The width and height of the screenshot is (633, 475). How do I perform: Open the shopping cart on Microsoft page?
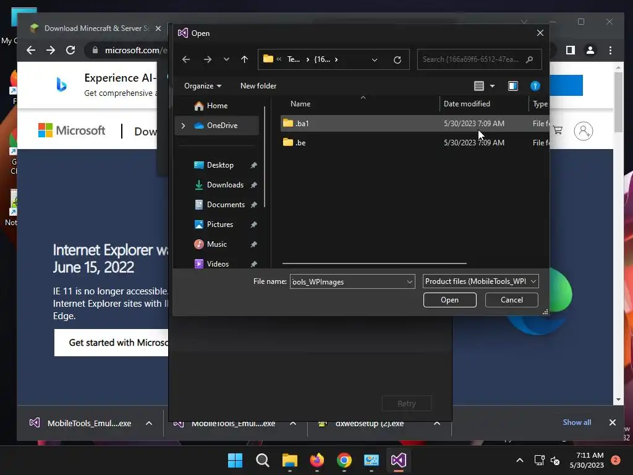558,130
